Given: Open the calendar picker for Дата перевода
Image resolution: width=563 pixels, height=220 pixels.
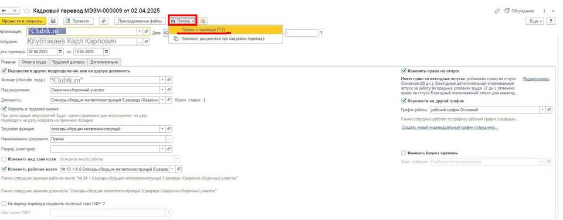Looking at the screenshot, I should 60,51.
